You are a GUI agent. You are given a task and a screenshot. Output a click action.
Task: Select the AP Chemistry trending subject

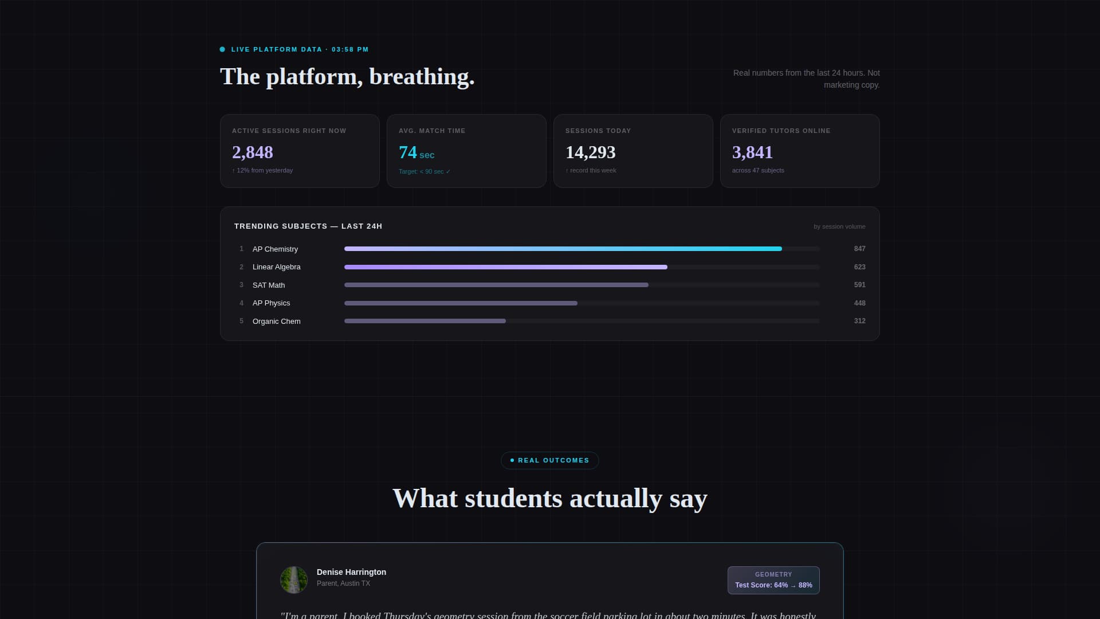coord(276,249)
